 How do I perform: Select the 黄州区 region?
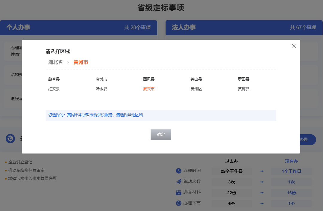(196, 89)
